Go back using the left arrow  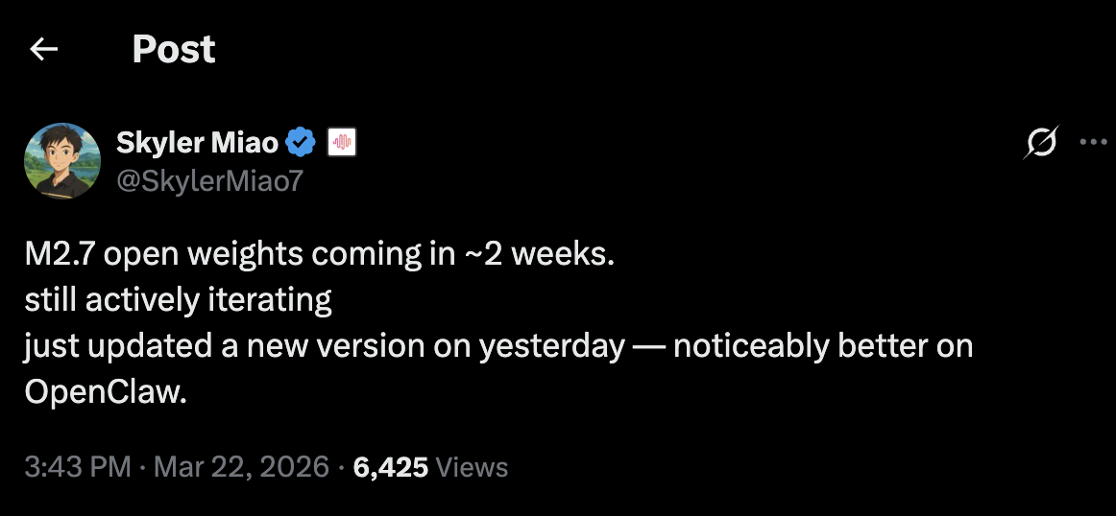tap(44, 49)
